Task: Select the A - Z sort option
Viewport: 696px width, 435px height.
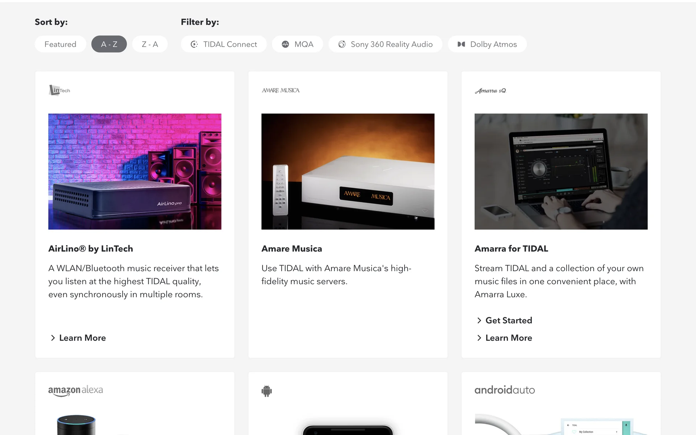Action: click(x=109, y=44)
